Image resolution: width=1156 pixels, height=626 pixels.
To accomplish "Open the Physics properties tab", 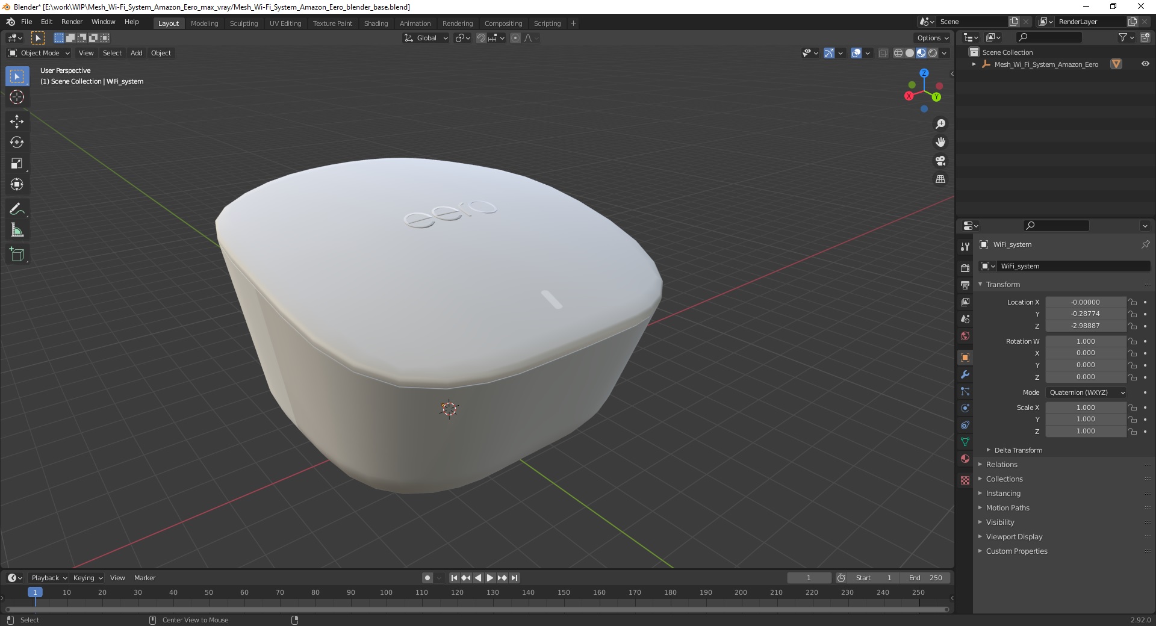I will 965,408.
